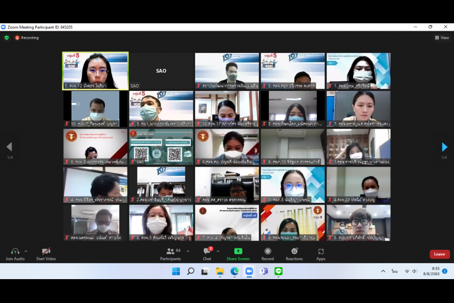This screenshot has width=454, height=303.
Task: Expand the Chat options arrow
Action: [218, 251]
